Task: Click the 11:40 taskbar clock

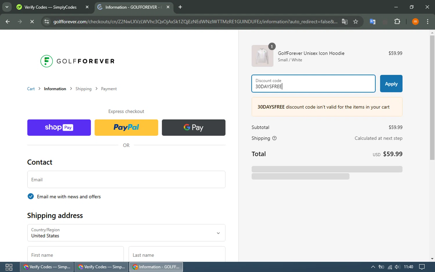Action: click(408, 267)
